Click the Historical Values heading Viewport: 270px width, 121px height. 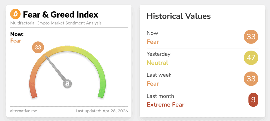179,16
